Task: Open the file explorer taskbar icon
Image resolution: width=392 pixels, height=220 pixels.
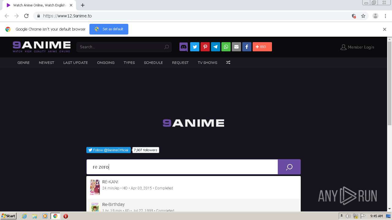Action: pyautogui.click(x=35, y=216)
